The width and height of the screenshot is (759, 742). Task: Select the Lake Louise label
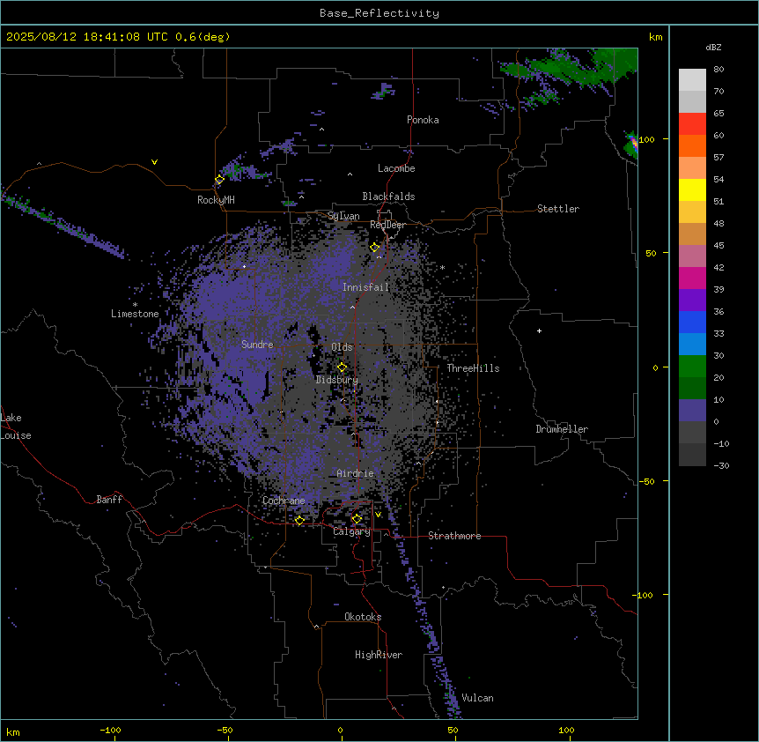(16, 427)
